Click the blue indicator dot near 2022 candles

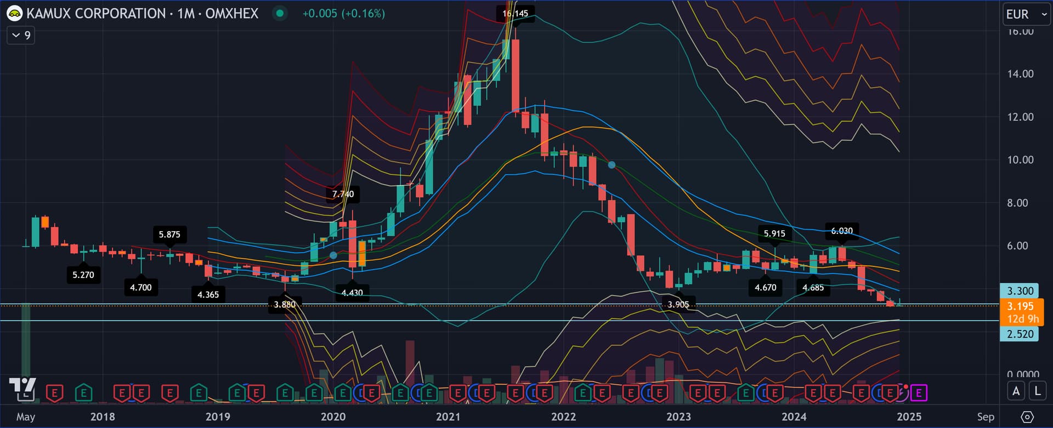click(x=612, y=164)
